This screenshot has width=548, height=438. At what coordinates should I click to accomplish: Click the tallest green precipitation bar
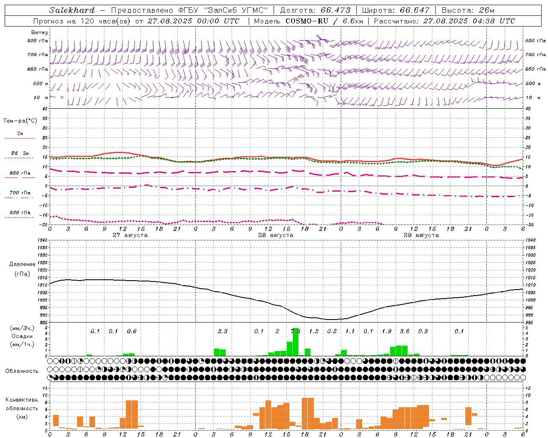[295, 342]
